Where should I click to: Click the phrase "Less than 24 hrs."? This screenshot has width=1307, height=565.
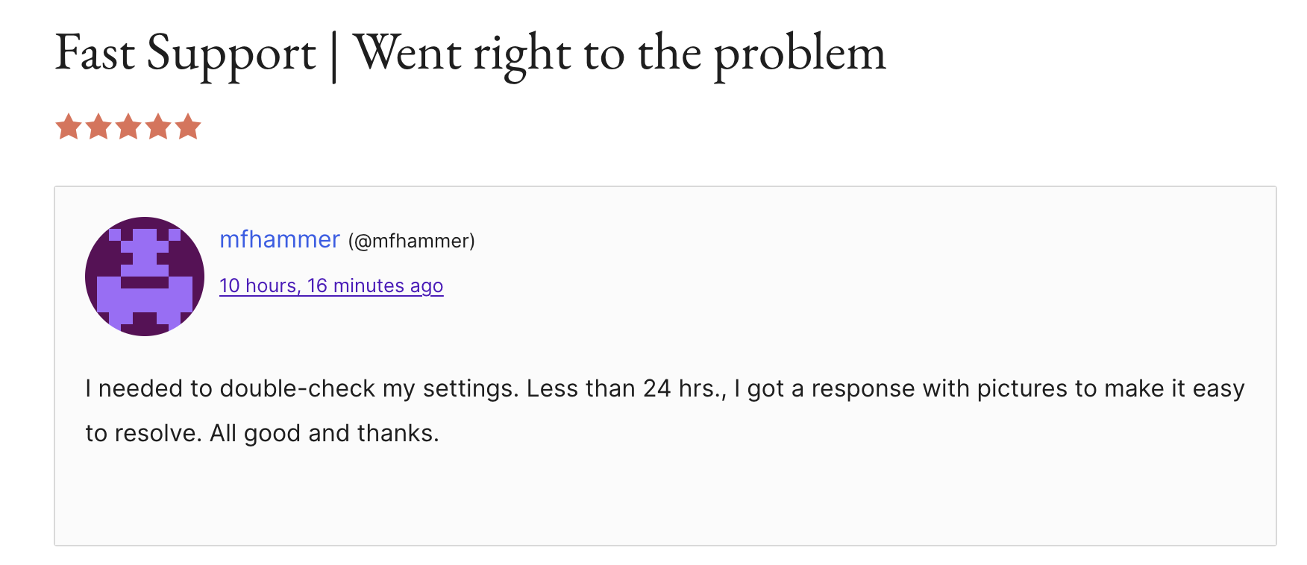tap(626, 388)
